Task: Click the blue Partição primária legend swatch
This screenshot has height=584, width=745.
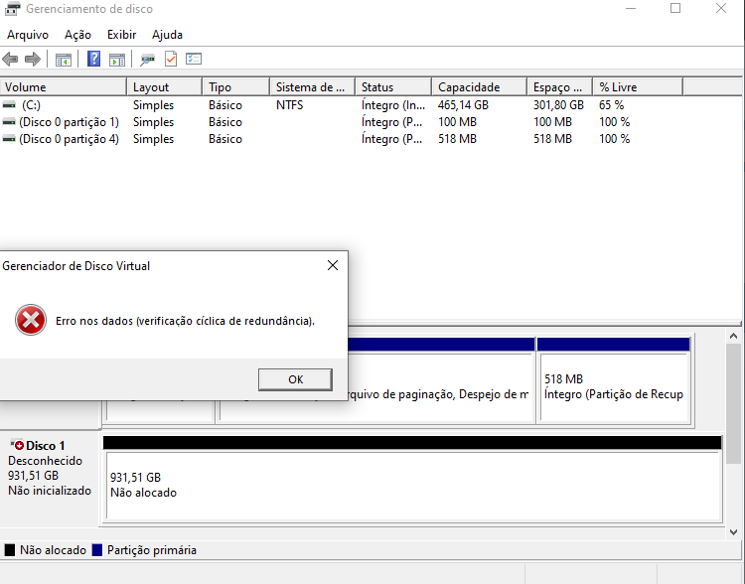Action: point(97,550)
